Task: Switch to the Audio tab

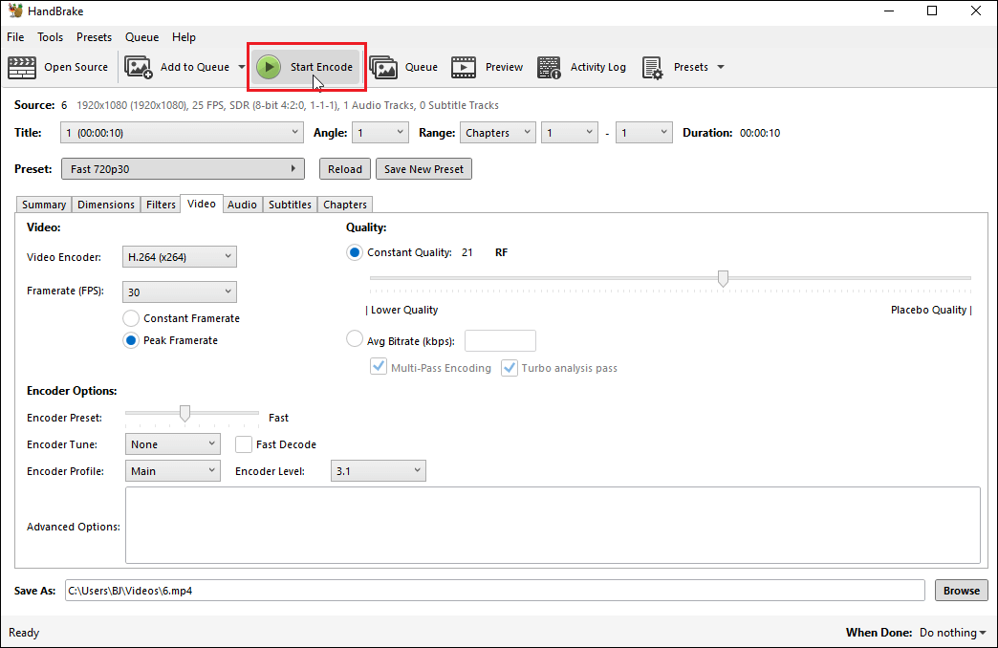Action: (x=242, y=205)
